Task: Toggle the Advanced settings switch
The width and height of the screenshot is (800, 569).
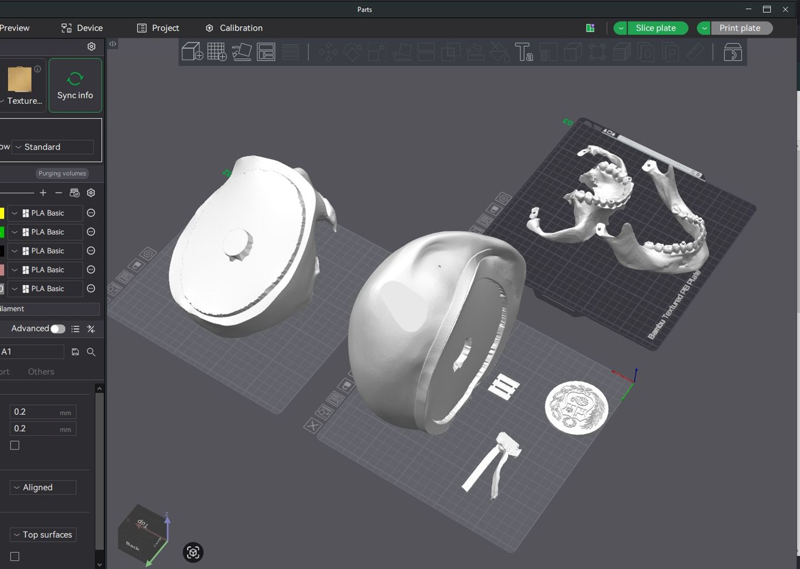Action: tap(57, 329)
